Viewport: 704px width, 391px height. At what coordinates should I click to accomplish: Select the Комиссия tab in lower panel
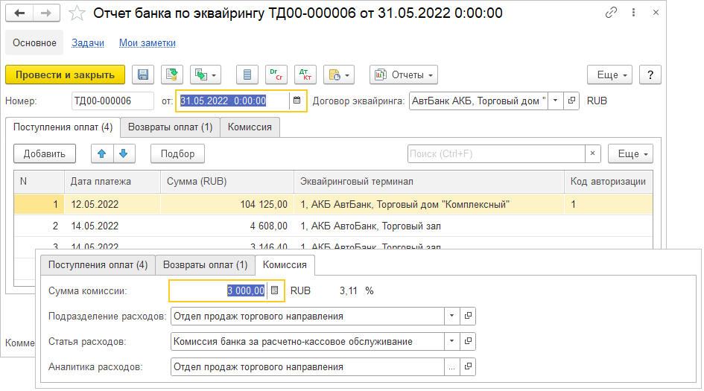point(285,265)
